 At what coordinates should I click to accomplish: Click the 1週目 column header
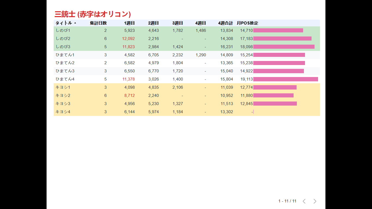(129, 23)
